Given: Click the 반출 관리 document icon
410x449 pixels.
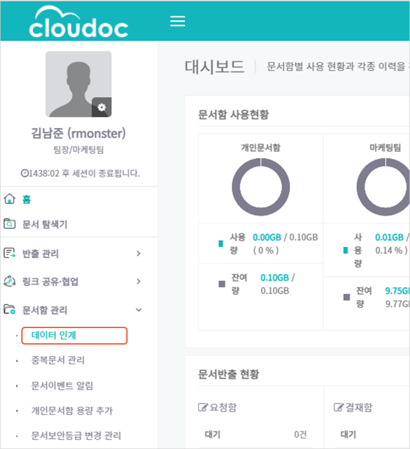Looking at the screenshot, I should pos(10,253).
